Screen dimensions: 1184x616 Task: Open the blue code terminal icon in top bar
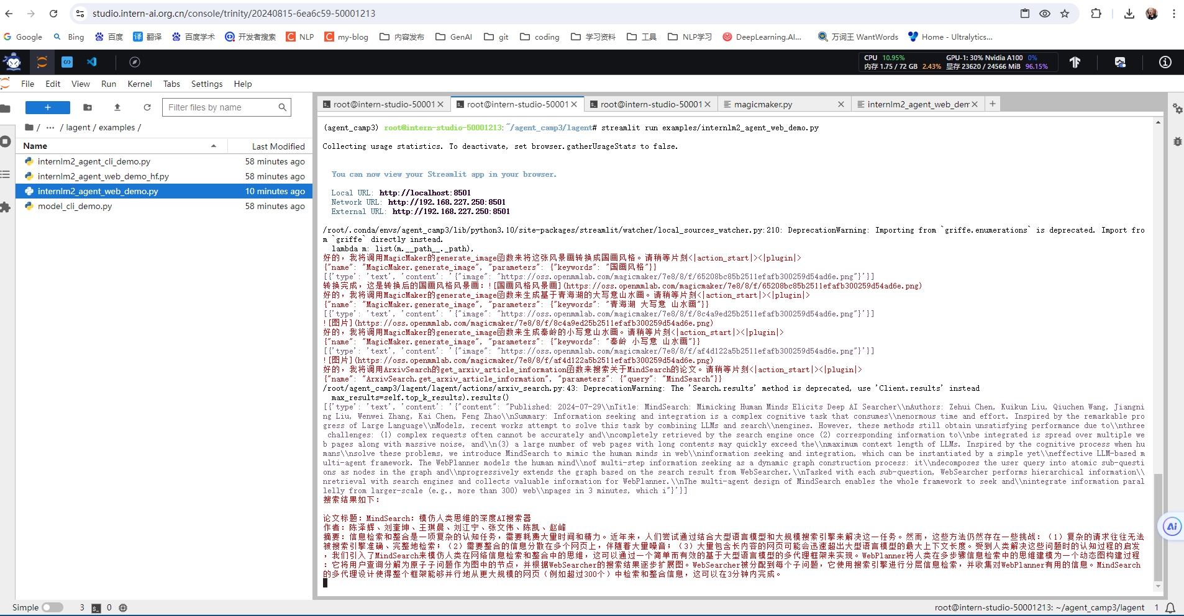coord(67,62)
